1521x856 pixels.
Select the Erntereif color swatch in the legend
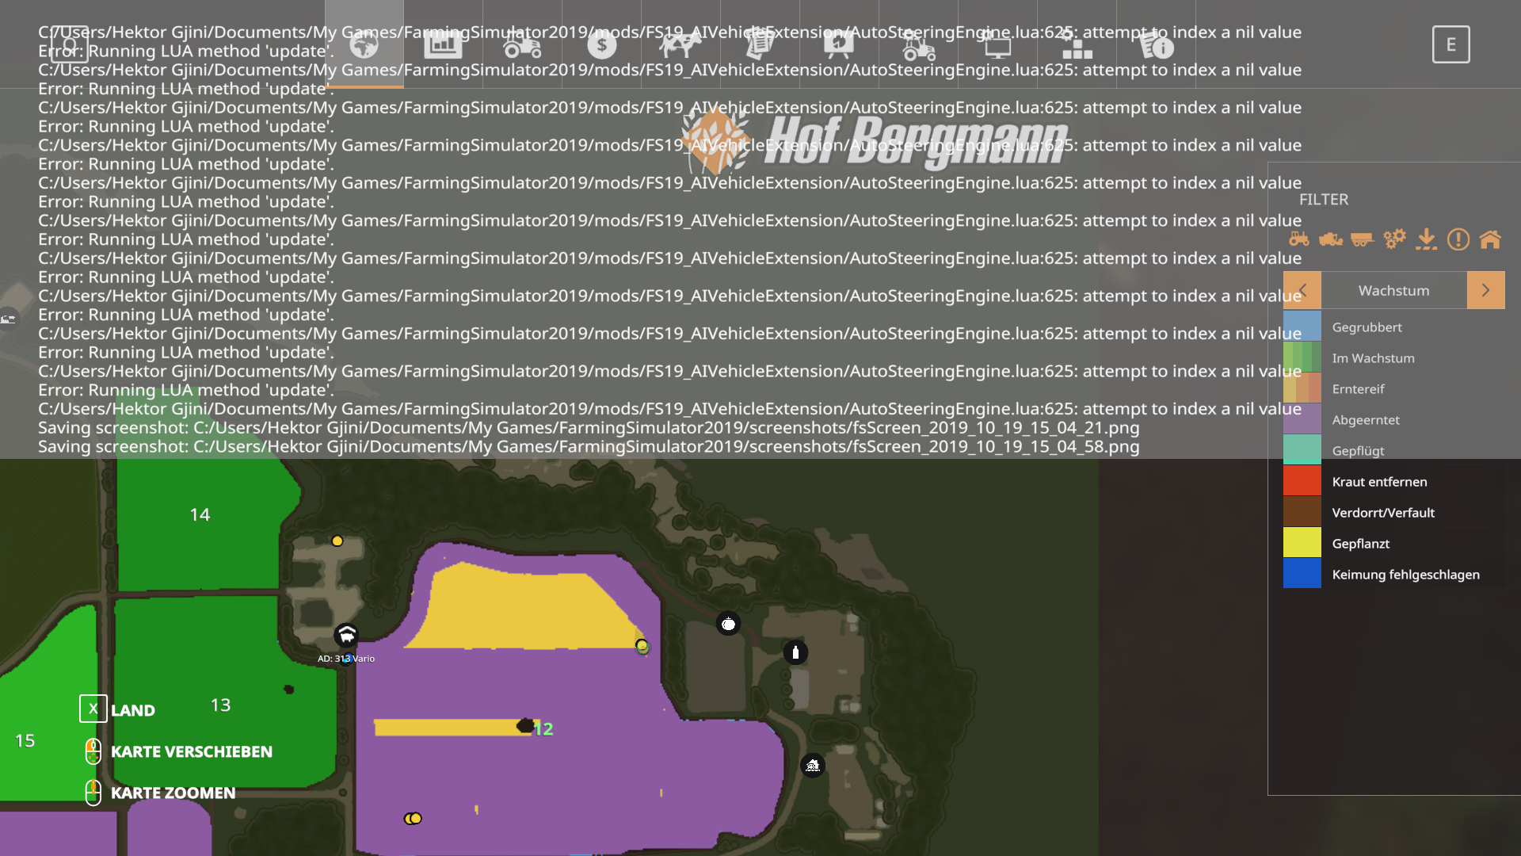[x=1302, y=388]
